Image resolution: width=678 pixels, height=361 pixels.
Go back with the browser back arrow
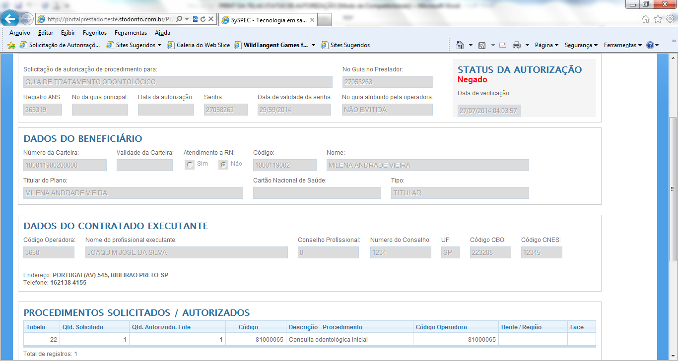pos(10,19)
